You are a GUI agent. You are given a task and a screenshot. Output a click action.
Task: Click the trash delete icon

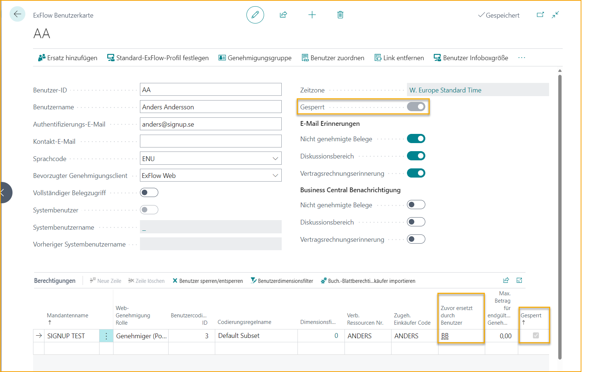point(340,15)
